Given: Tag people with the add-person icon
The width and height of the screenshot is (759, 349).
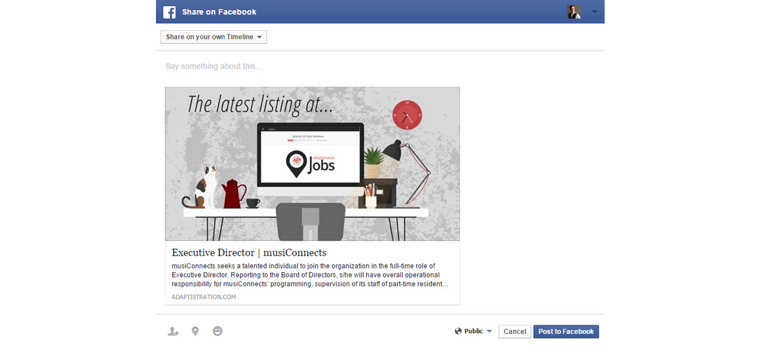Looking at the screenshot, I should click(173, 331).
